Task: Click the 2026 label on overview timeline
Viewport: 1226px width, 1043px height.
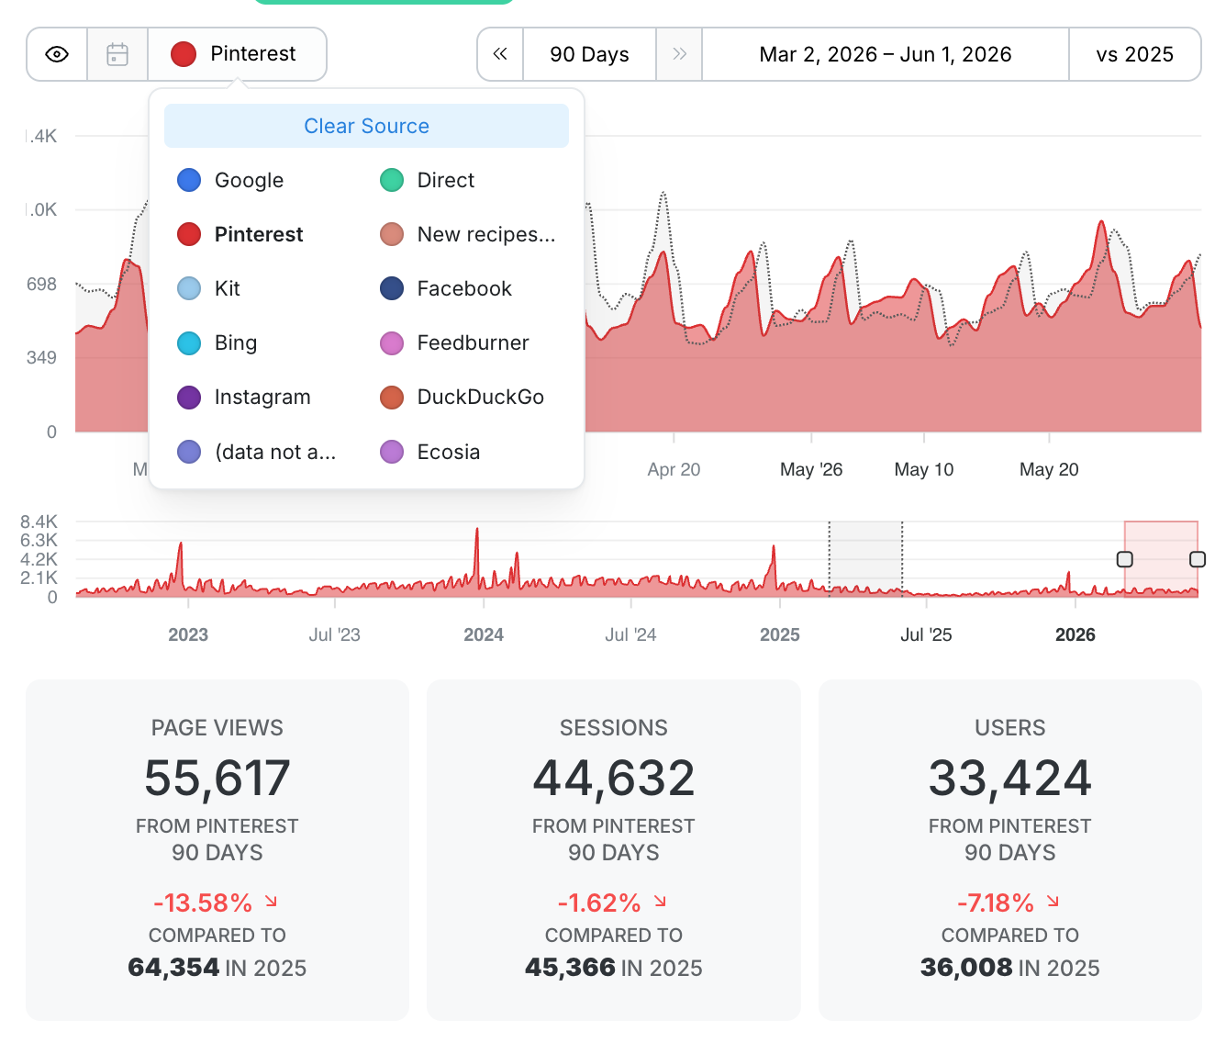Action: pos(1076,634)
